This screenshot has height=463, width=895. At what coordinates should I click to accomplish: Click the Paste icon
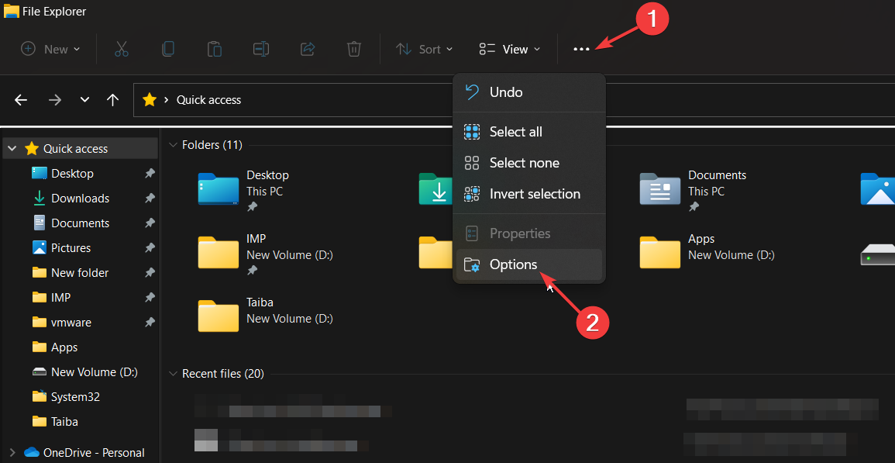[214, 48]
